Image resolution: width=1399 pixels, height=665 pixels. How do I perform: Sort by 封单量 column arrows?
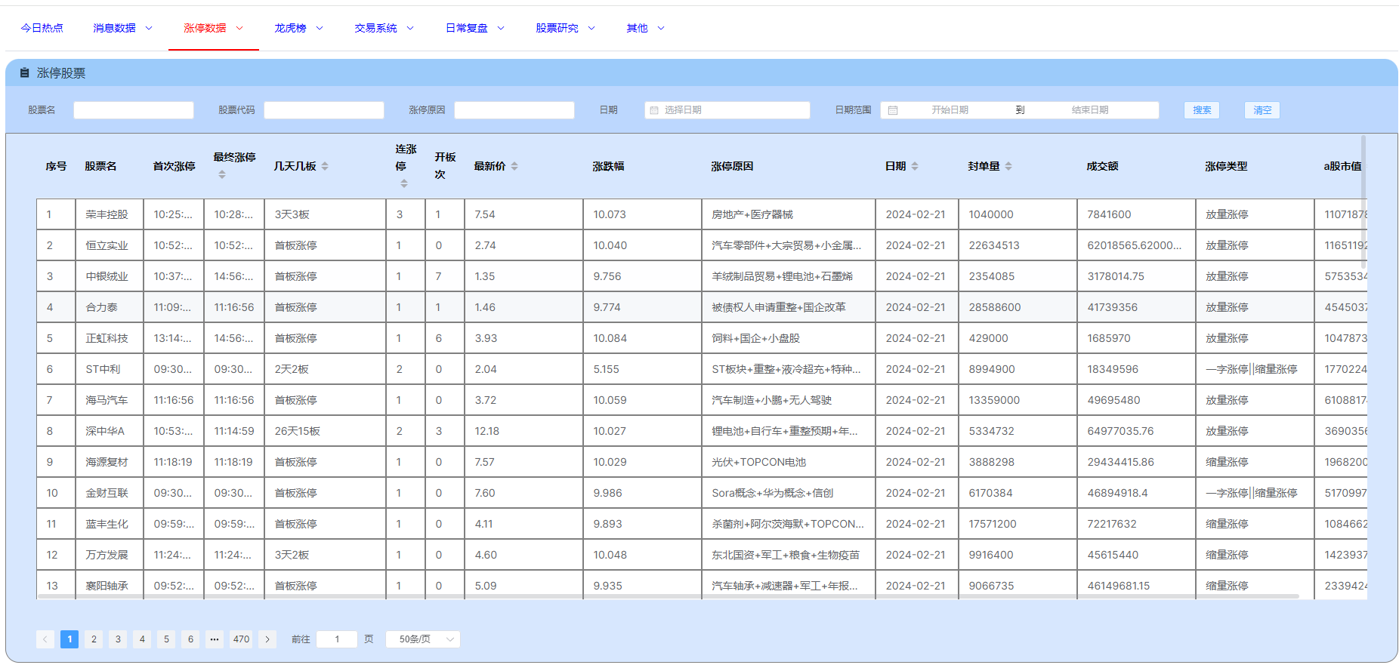(x=1008, y=166)
